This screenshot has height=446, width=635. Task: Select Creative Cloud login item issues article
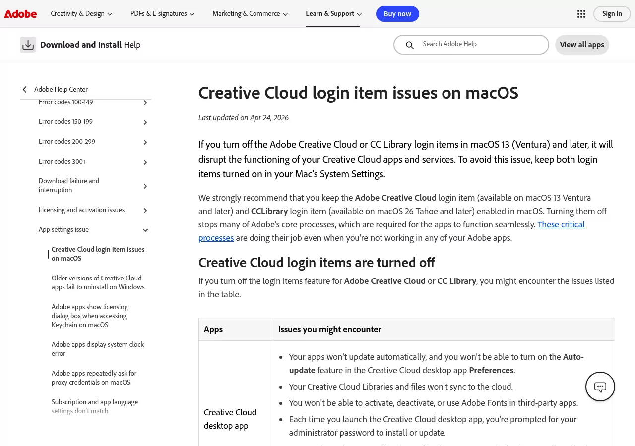(x=98, y=254)
